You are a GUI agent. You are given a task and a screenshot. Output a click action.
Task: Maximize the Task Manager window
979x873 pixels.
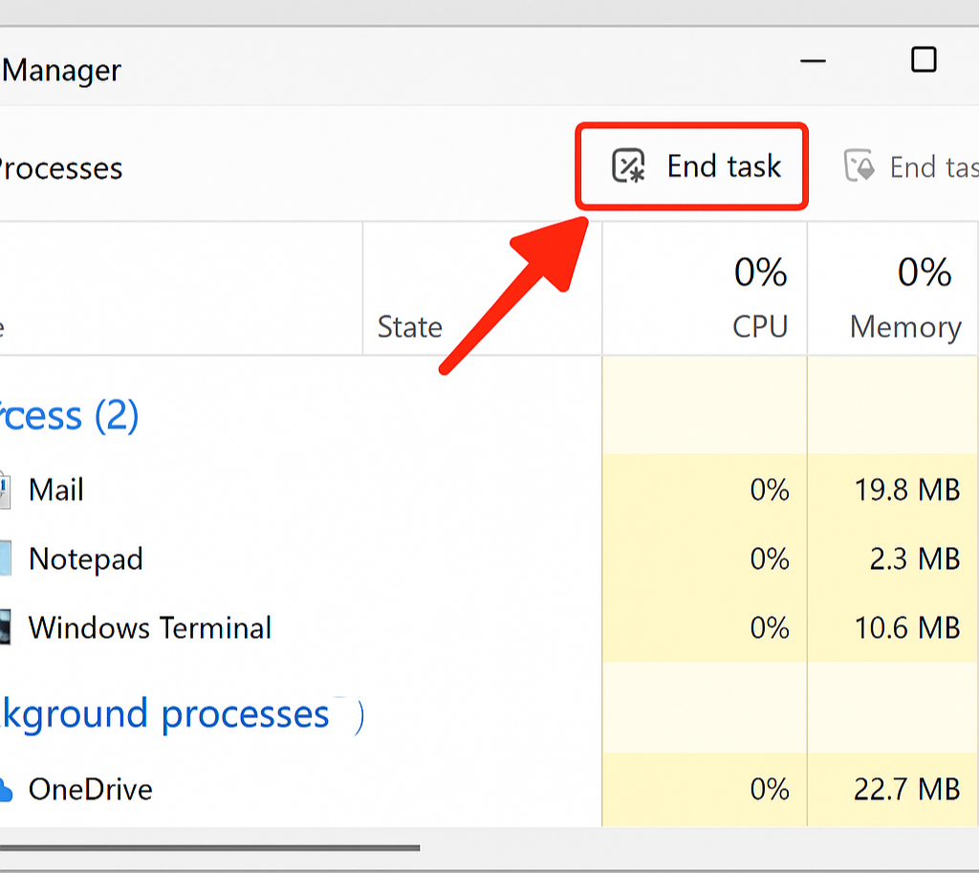tap(924, 60)
